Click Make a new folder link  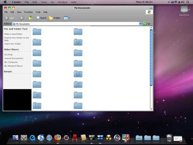[x=13, y=34]
